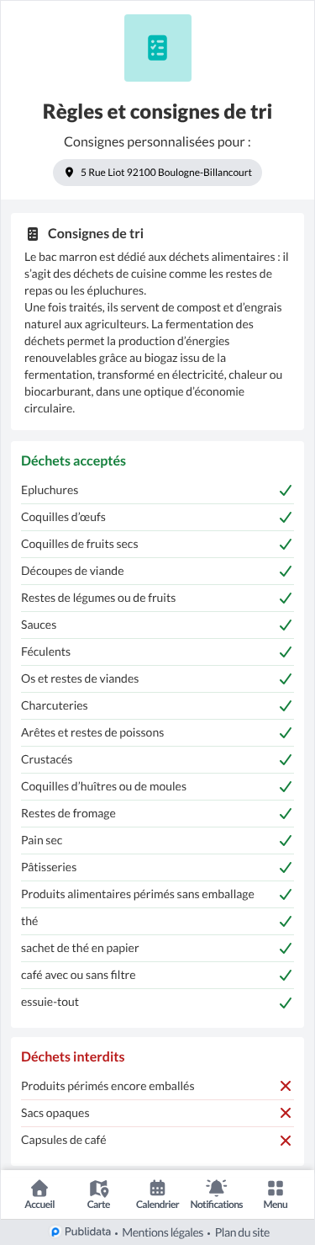Screen dimensions: 315x1245
Task: Select the Crustacés accepted item row
Action: coord(157,759)
